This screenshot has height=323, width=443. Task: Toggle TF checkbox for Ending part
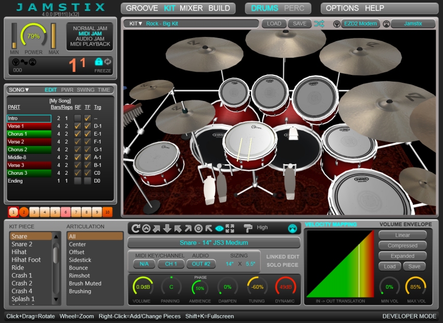(x=87, y=180)
